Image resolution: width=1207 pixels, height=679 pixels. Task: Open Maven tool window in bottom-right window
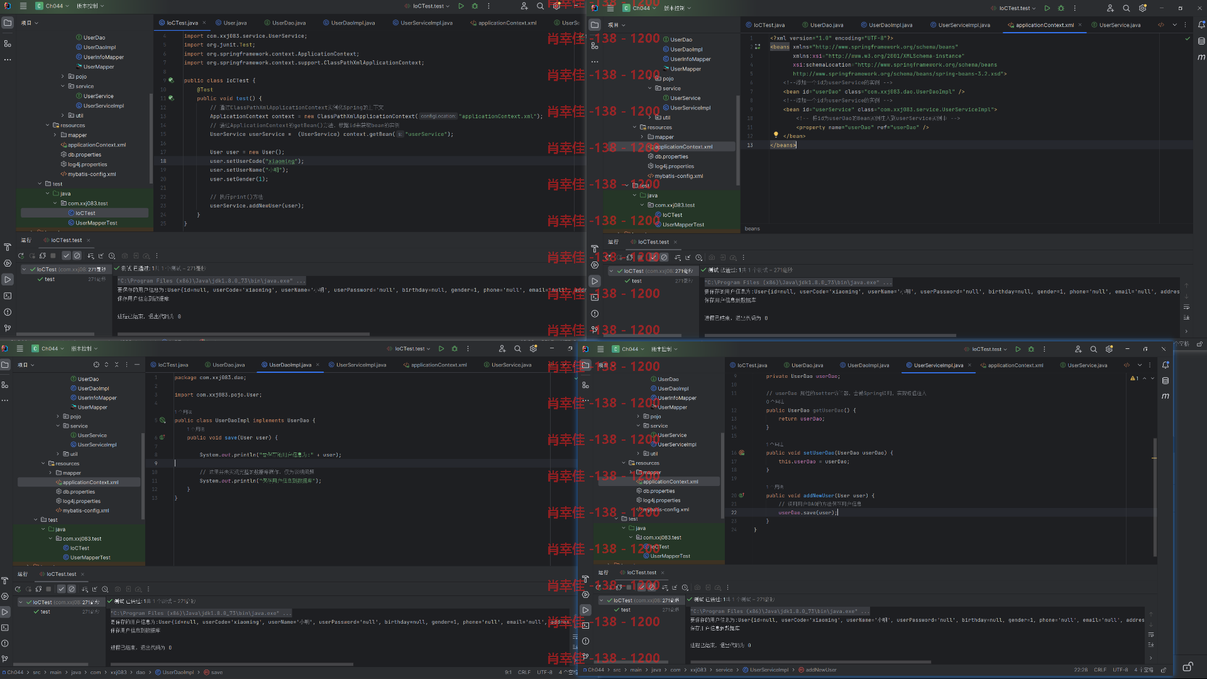pyautogui.click(x=1166, y=396)
